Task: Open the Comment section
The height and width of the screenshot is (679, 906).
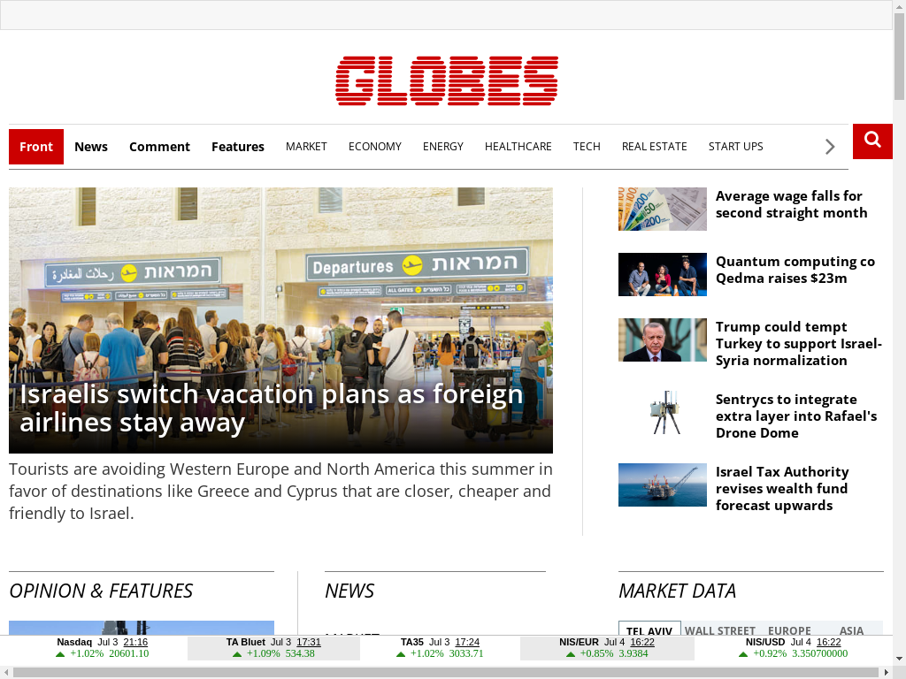Action: [x=159, y=147]
